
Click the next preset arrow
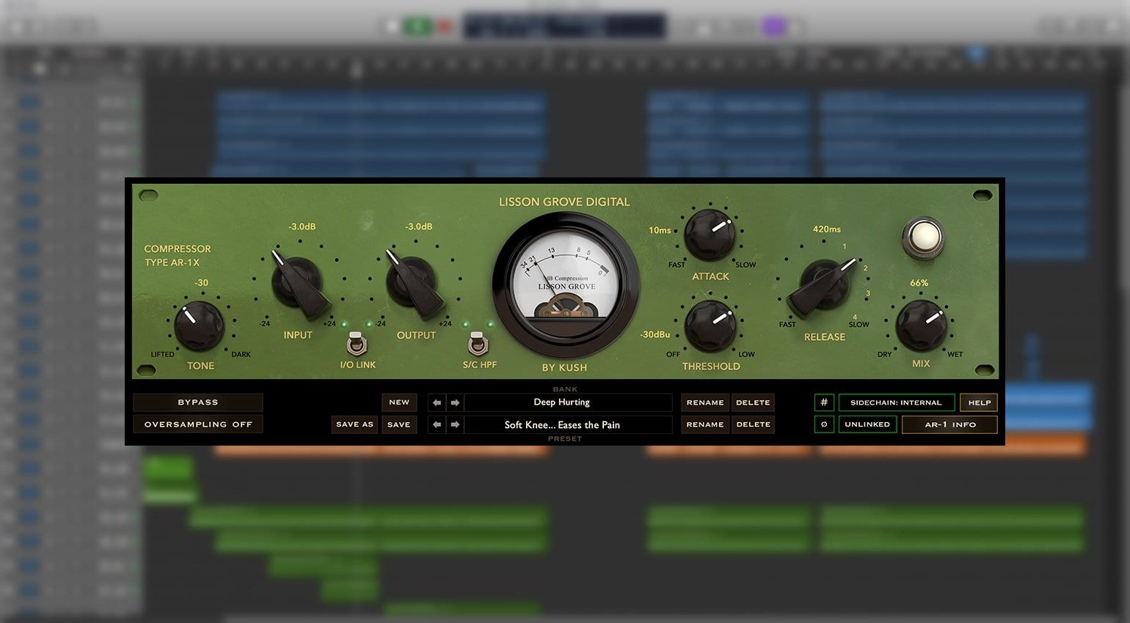(x=456, y=424)
